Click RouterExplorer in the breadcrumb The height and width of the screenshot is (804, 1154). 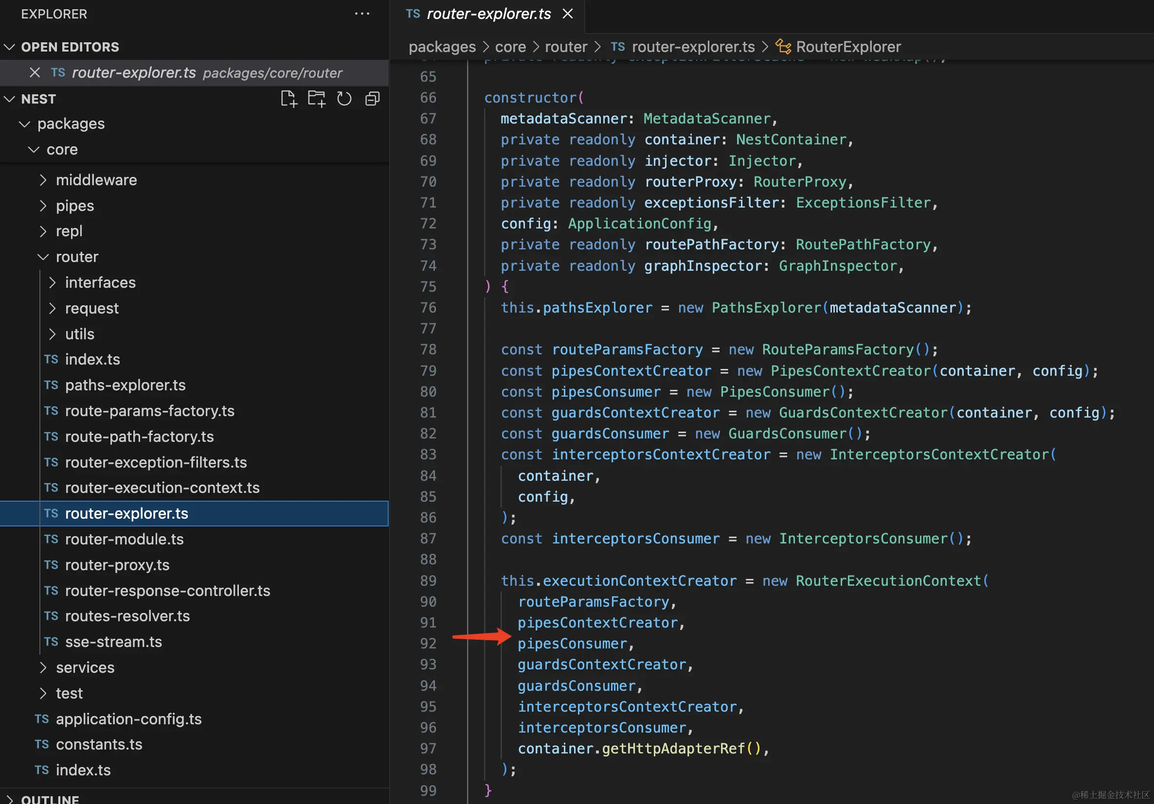[848, 47]
